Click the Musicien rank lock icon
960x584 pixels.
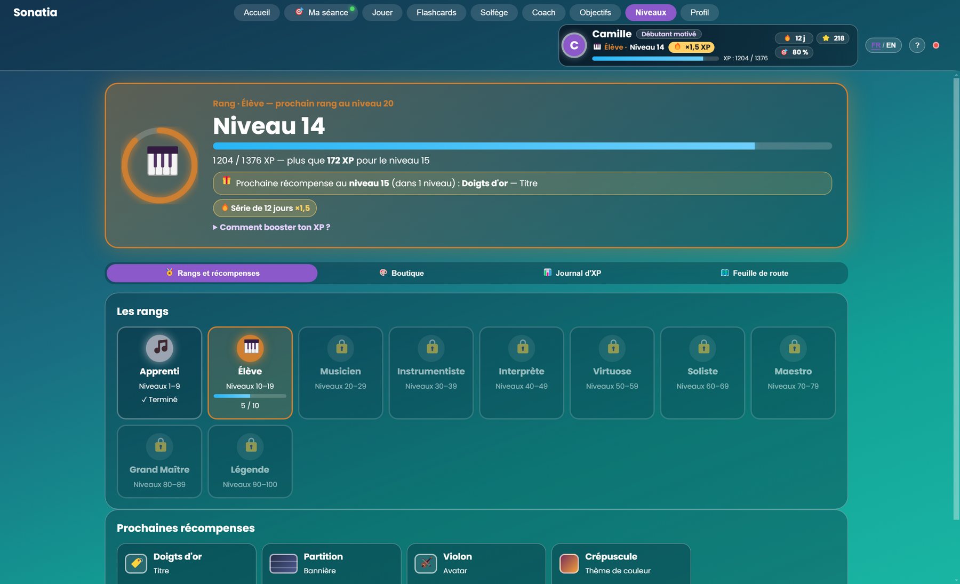point(341,348)
